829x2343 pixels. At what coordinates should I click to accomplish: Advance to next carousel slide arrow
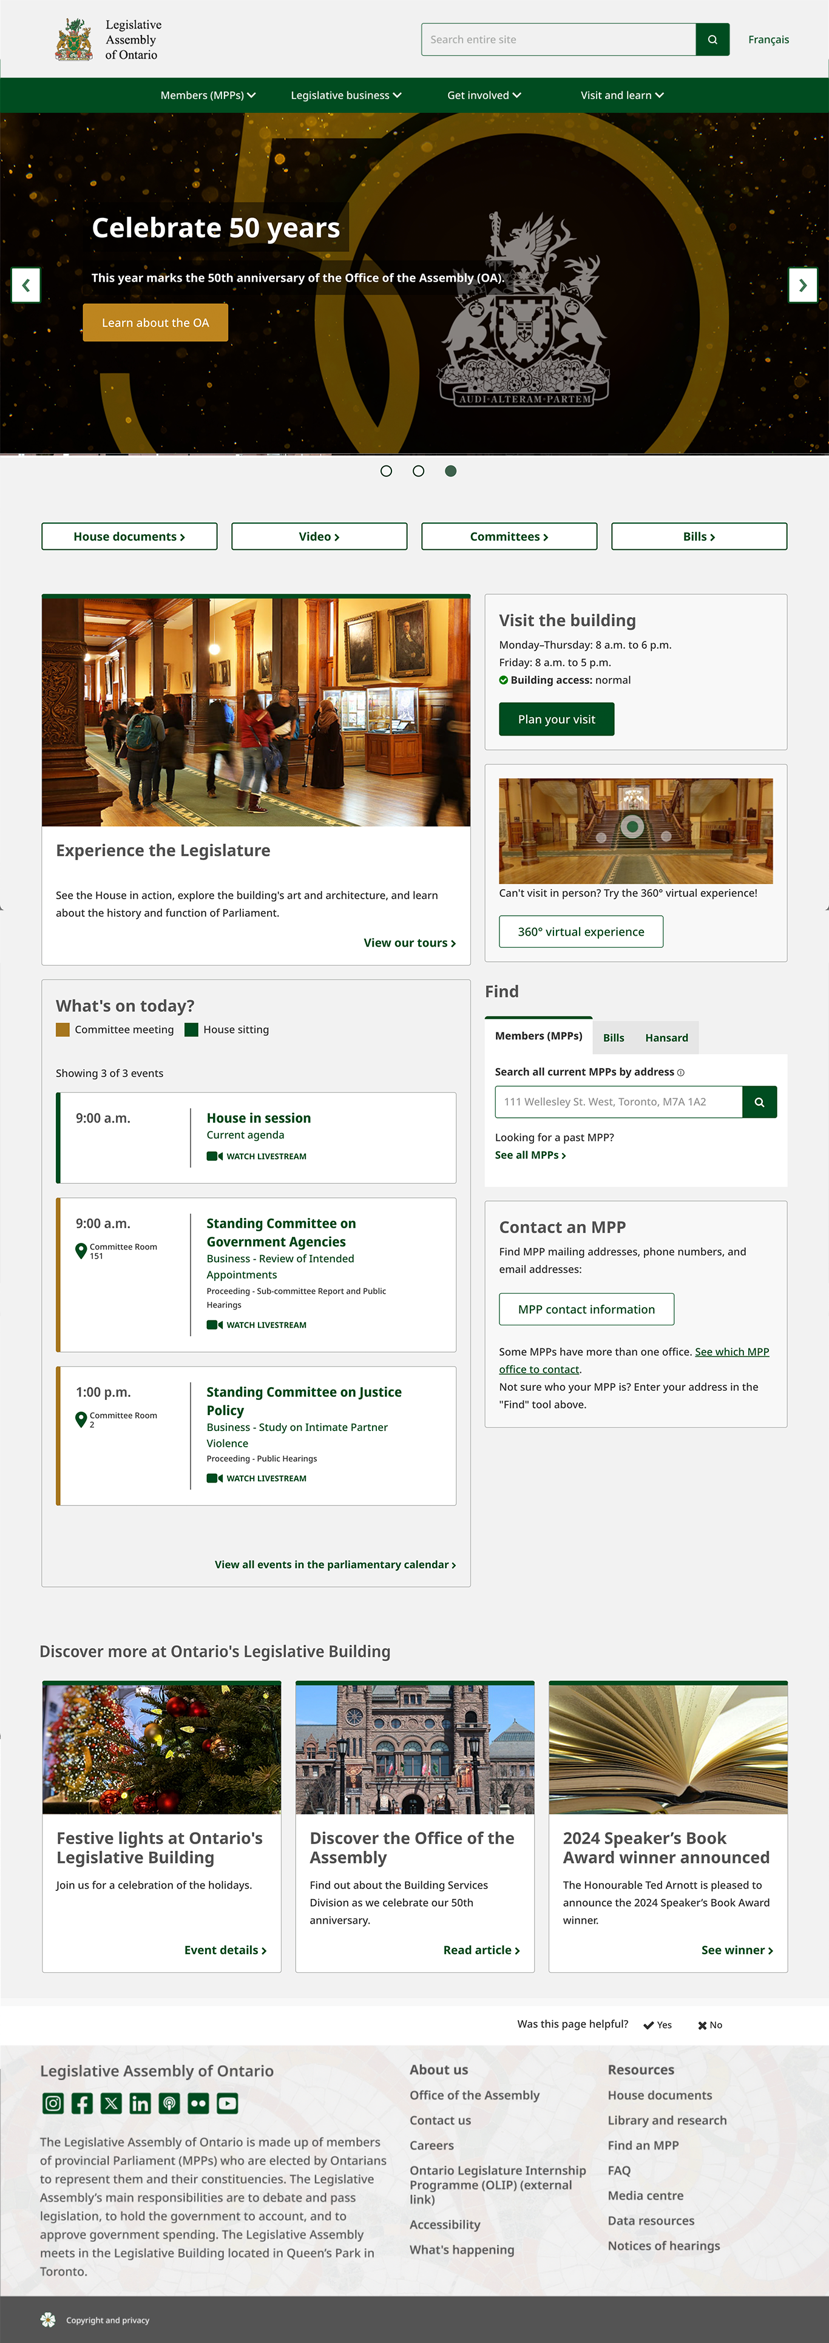pos(803,286)
